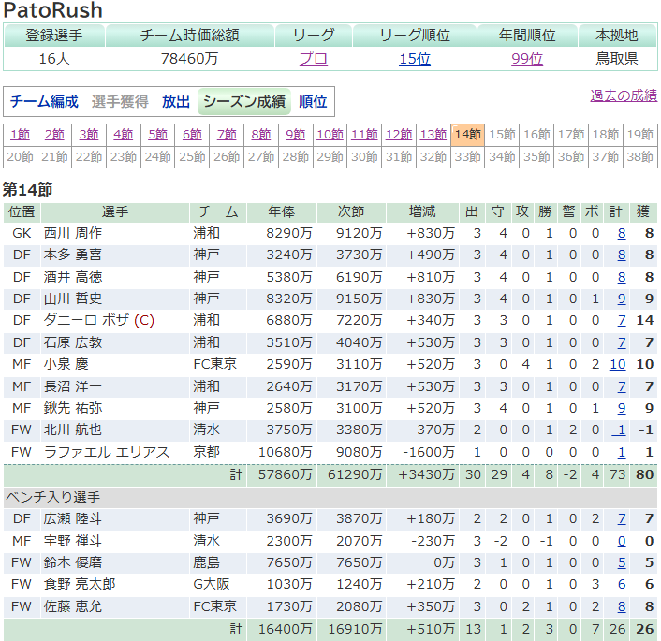Click player name ダニーロ ボザ (C)
Screen dimensions: 661x641
click(99, 321)
